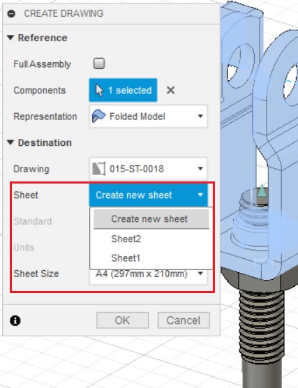Click the '1 selected' components selector
Image resolution: width=298 pixels, height=388 pixels.
tap(123, 90)
